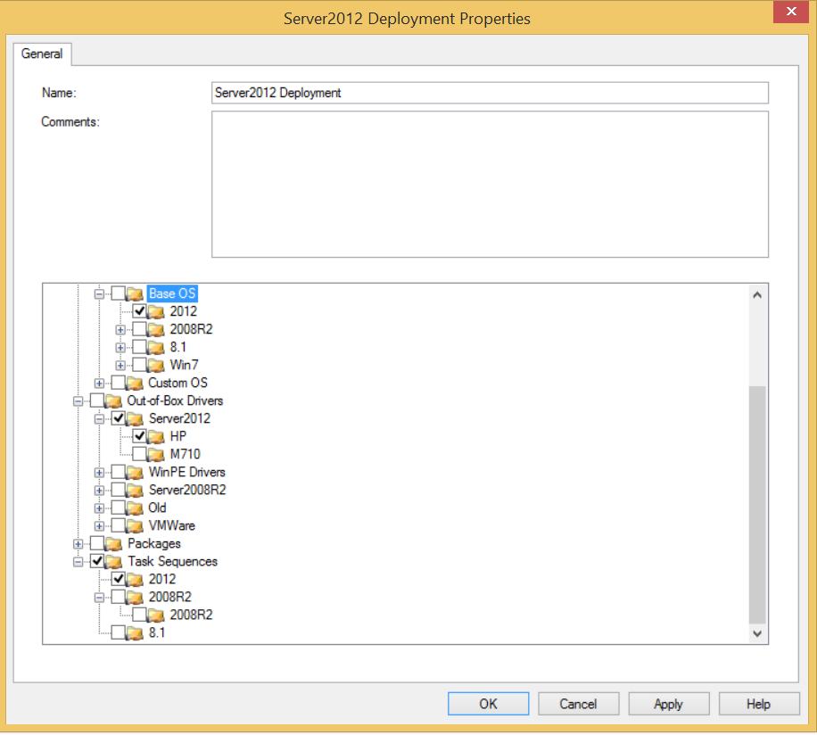Check the Out-of-Box Drivers checkbox
This screenshot has height=735, width=817.
[x=97, y=400]
